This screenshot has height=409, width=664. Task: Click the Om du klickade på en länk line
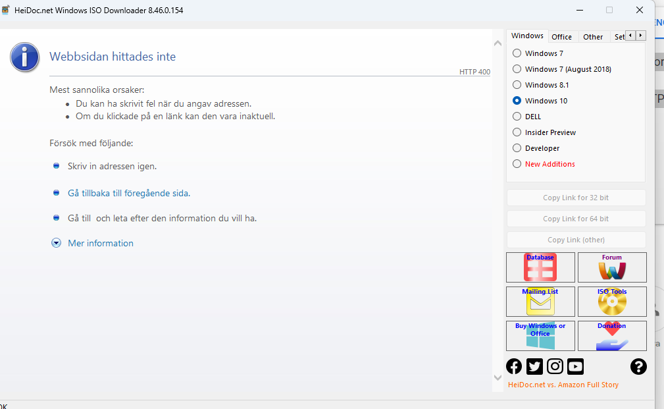point(175,116)
